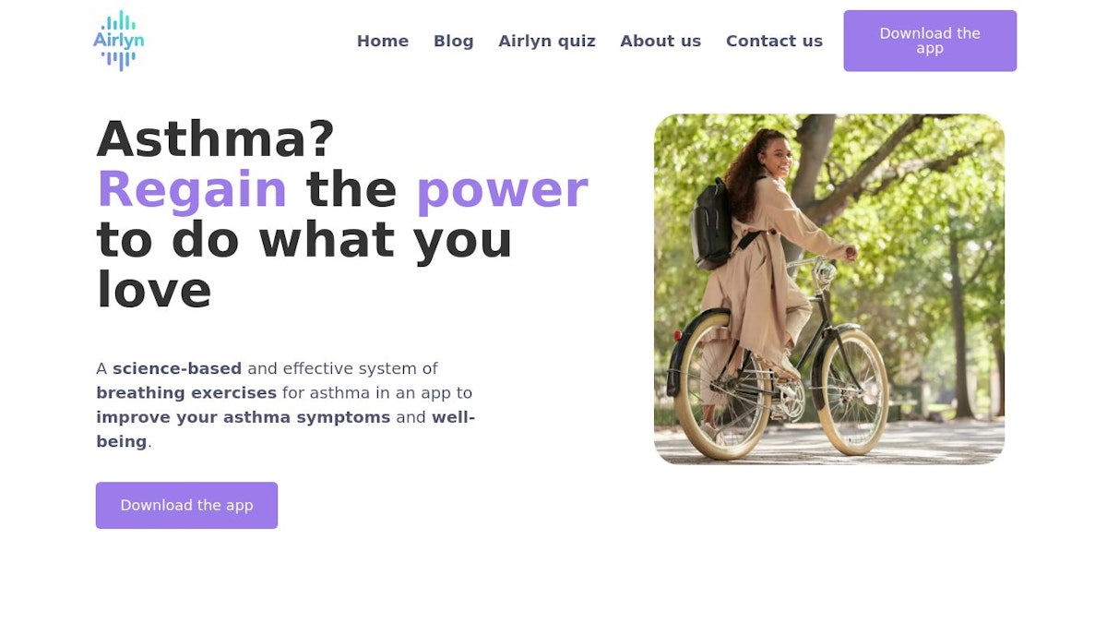1107x623 pixels.
Task: Click the bicycle's front wheel in photo
Action: (853, 390)
